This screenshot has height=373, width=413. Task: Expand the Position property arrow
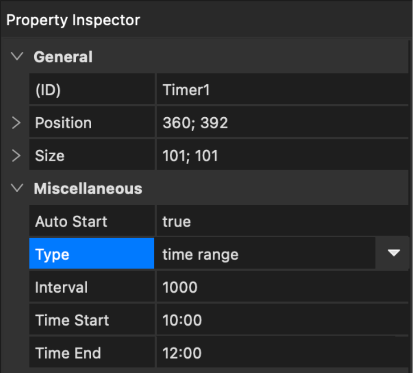pos(17,123)
